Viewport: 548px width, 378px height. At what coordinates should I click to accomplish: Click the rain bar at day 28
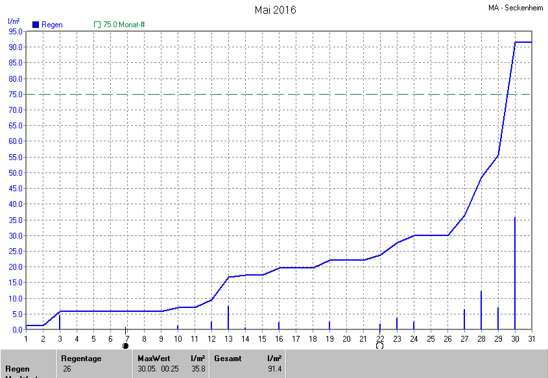click(481, 311)
